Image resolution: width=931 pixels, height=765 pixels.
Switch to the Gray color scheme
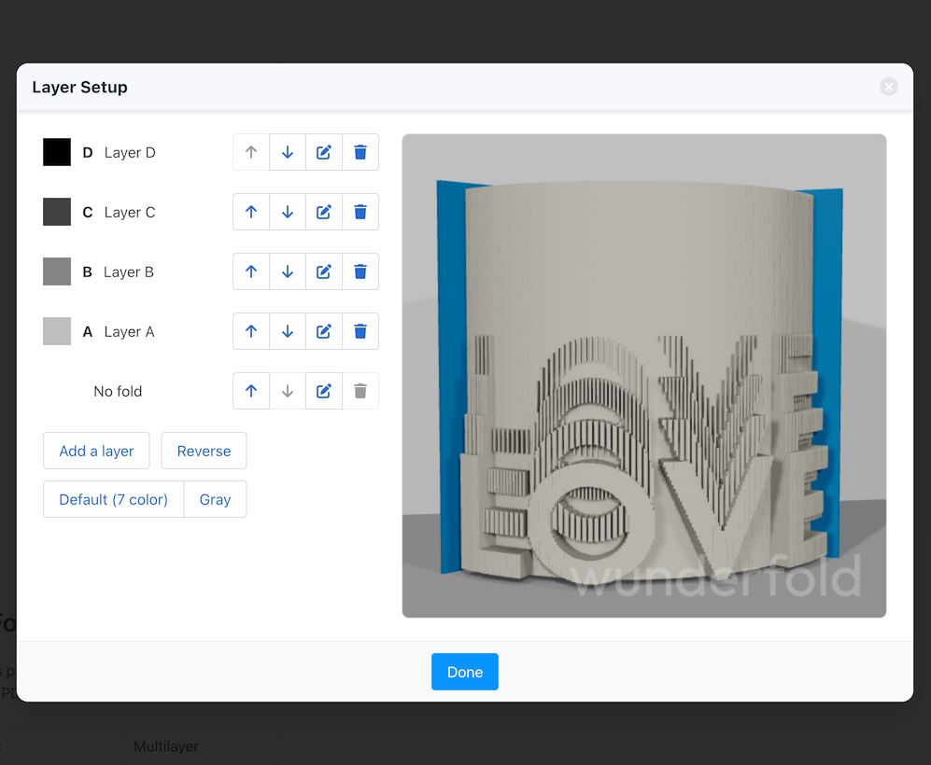215,499
